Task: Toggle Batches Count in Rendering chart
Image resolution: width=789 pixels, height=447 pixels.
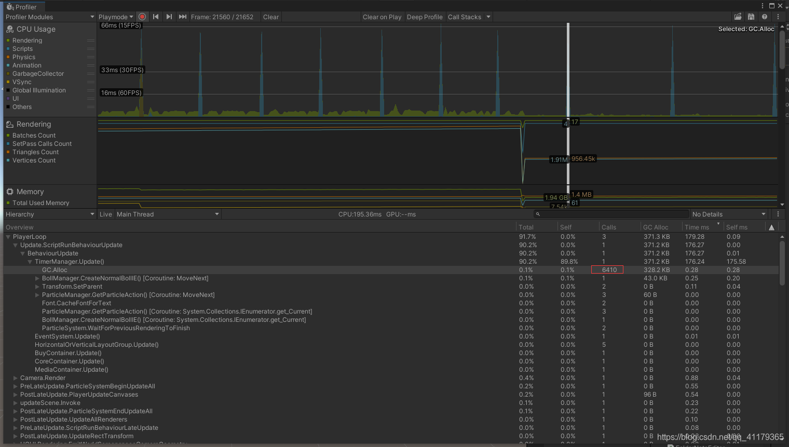Action: [x=8, y=136]
